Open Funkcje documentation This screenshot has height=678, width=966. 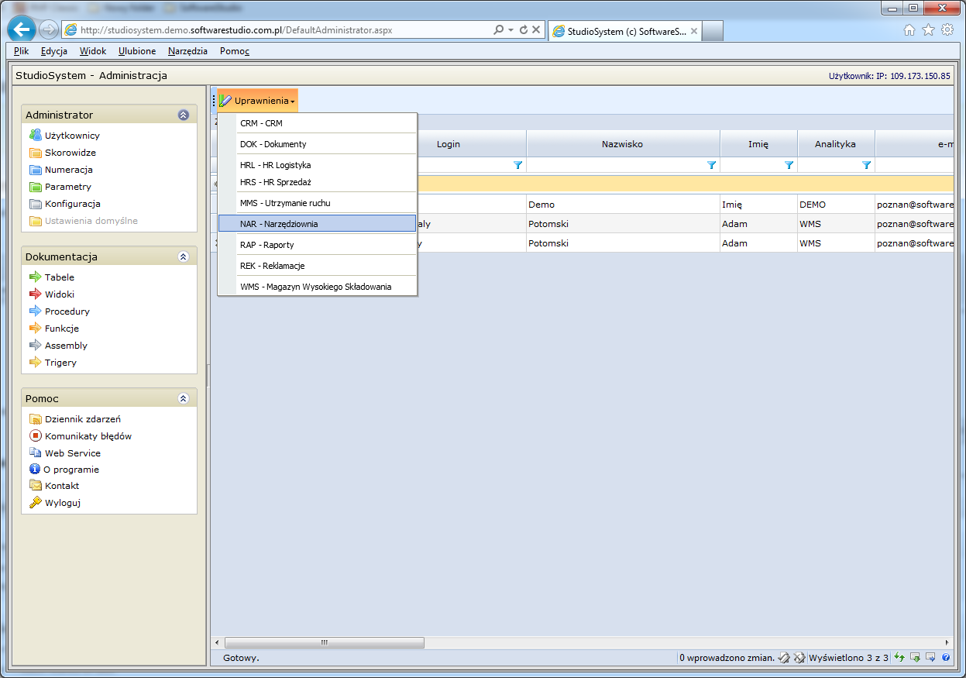pos(54,329)
